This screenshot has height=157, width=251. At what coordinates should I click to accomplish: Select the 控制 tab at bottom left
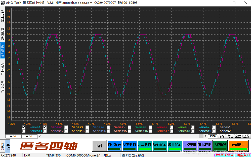click(8, 146)
